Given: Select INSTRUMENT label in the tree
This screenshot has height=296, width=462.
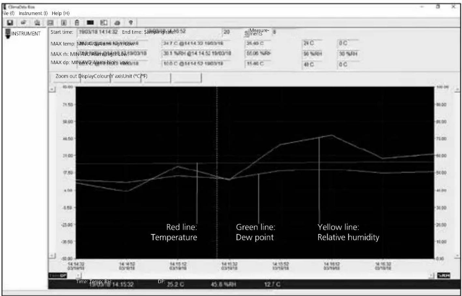Looking at the screenshot, I should (26, 34).
